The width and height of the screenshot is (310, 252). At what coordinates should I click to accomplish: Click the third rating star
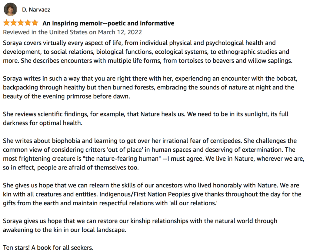[x=21, y=23]
